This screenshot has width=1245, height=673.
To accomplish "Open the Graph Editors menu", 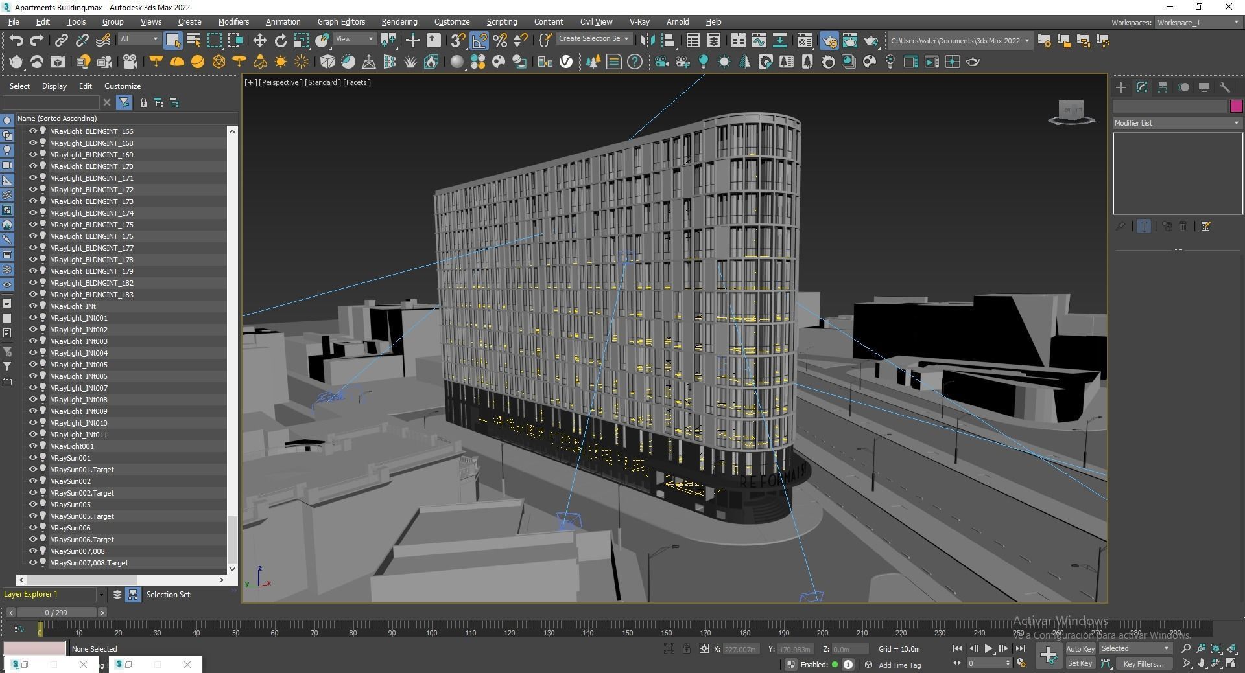I will point(341,22).
